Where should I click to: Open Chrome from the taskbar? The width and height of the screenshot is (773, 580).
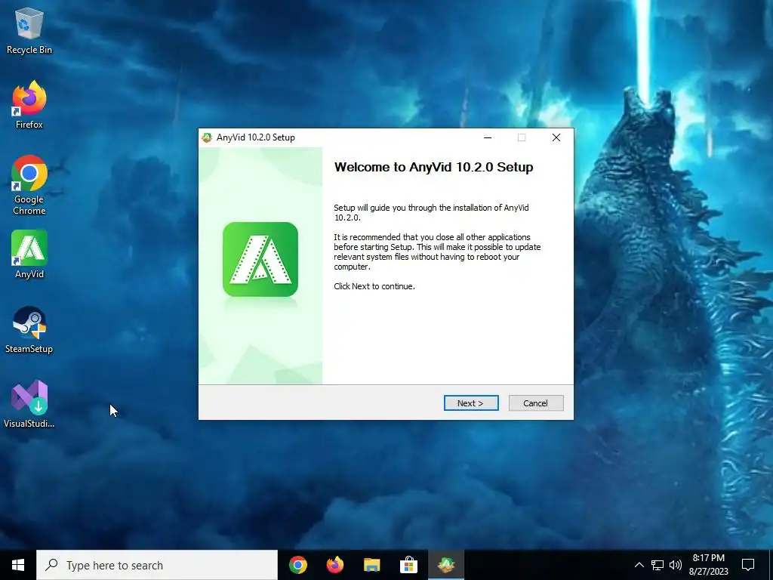point(298,565)
